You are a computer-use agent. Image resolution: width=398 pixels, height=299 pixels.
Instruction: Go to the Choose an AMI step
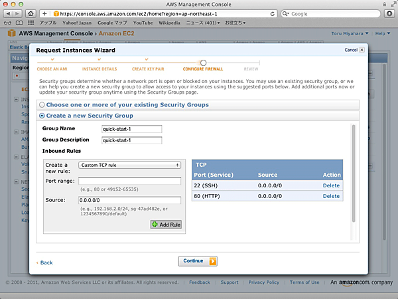[x=52, y=69]
